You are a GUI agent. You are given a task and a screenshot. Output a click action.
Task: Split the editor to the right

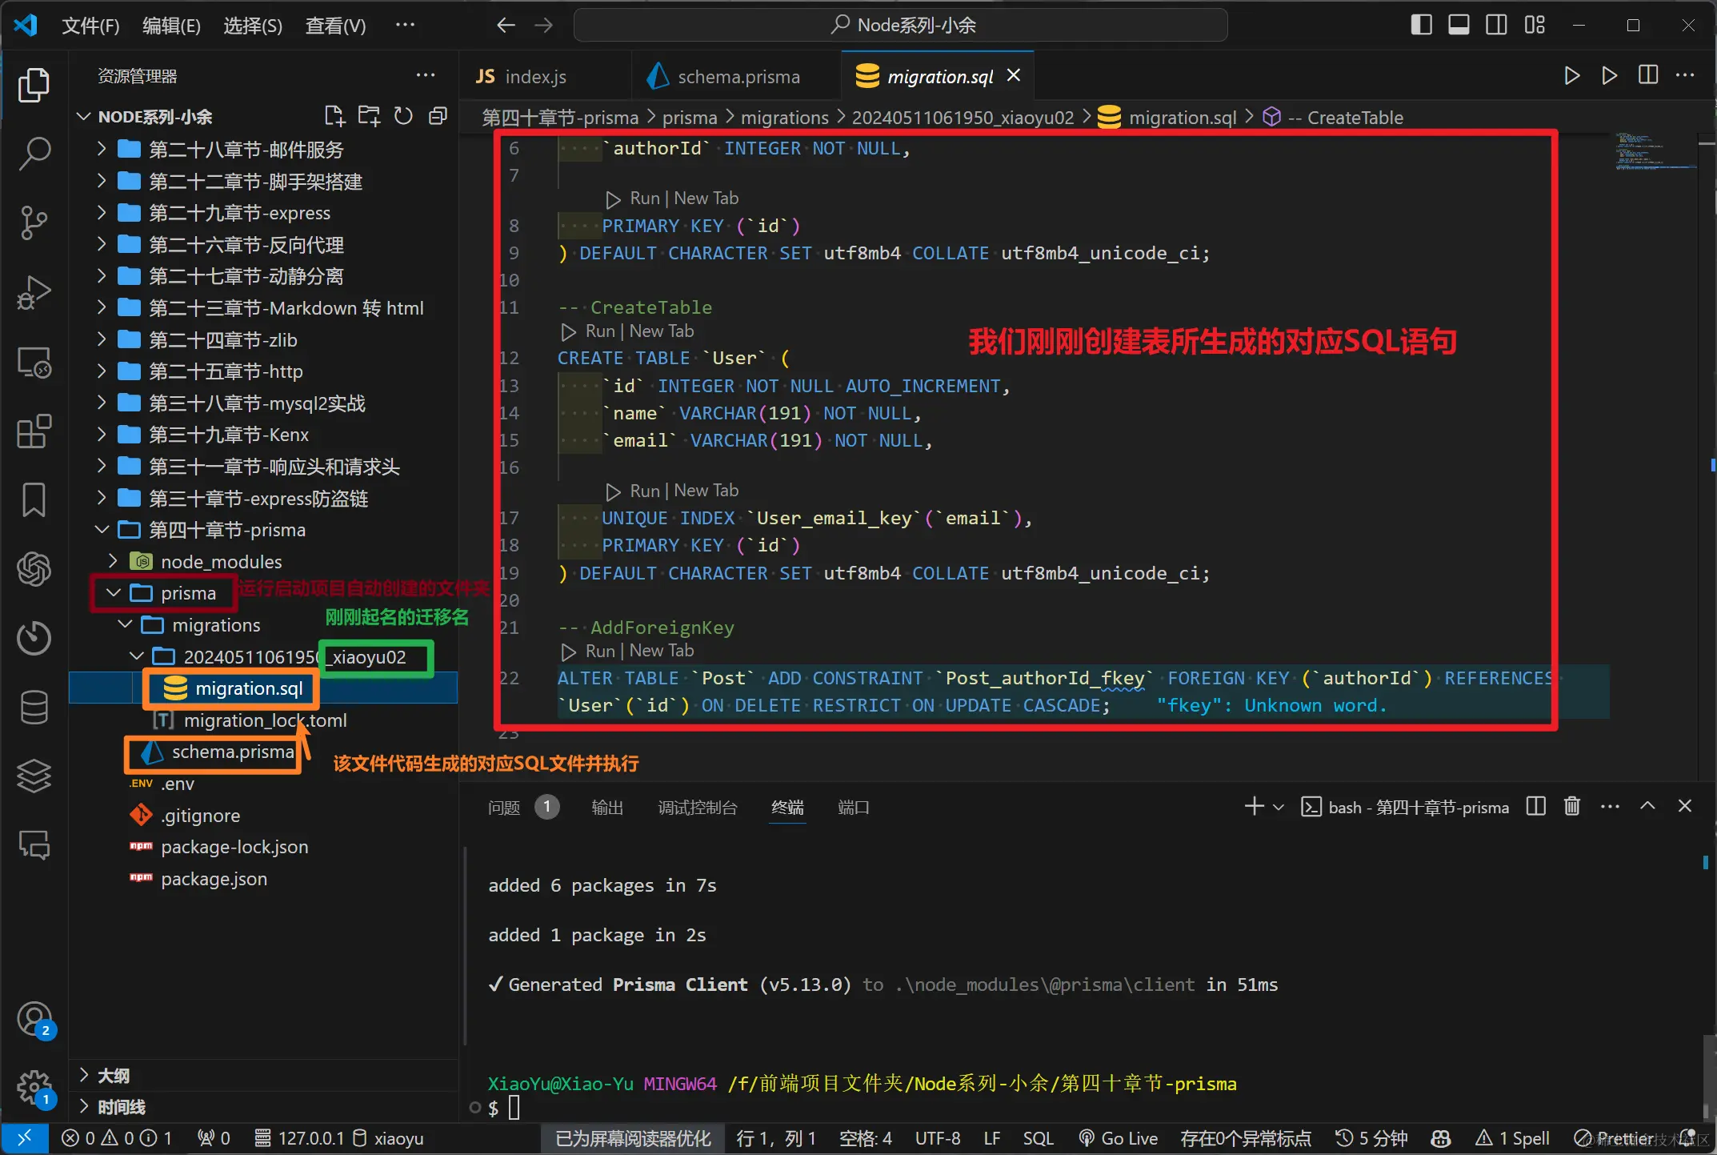[x=1647, y=76]
